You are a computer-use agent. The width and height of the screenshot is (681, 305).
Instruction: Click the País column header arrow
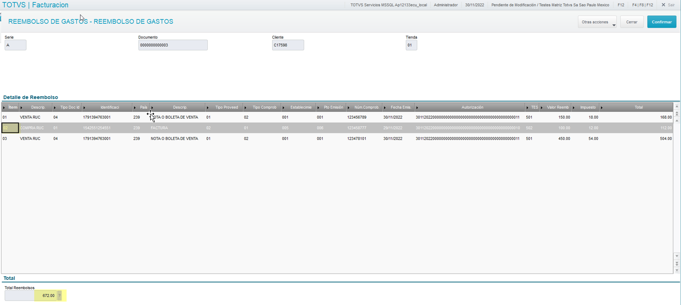135,107
